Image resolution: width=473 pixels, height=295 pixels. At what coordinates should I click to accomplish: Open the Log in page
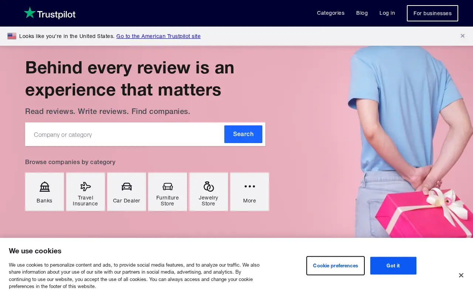coord(387,13)
